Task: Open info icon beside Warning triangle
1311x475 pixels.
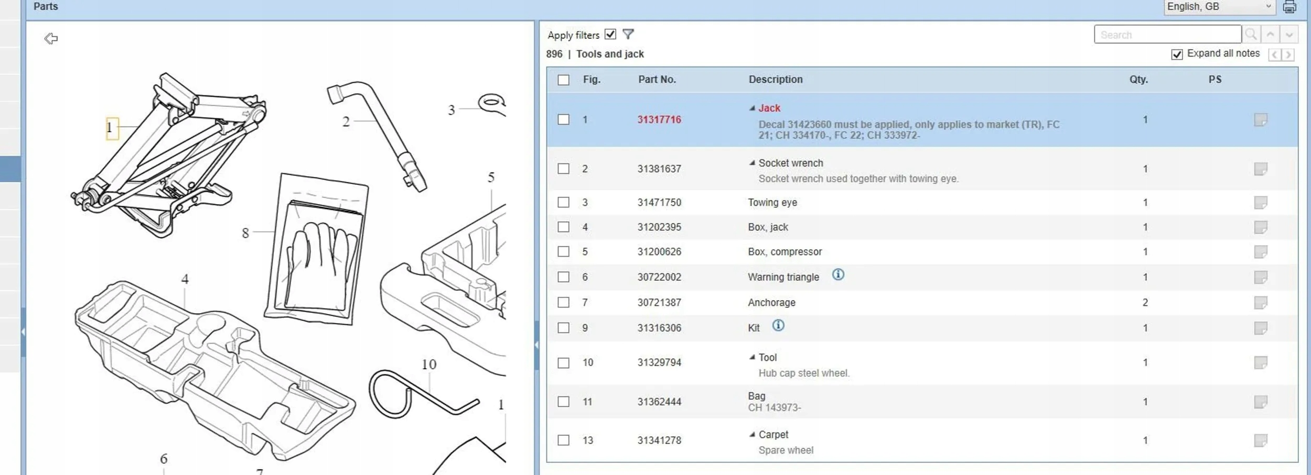Action: (x=838, y=274)
